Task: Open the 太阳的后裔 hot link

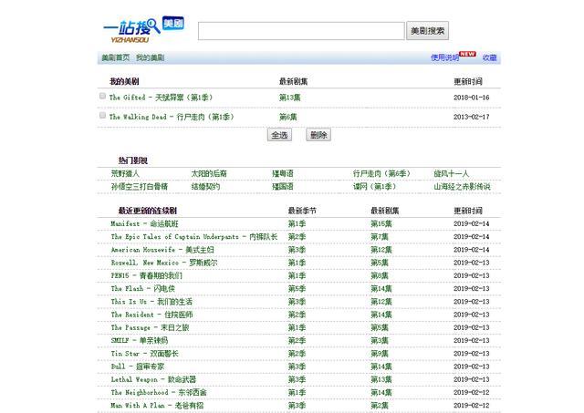Action: click(x=209, y=173)
